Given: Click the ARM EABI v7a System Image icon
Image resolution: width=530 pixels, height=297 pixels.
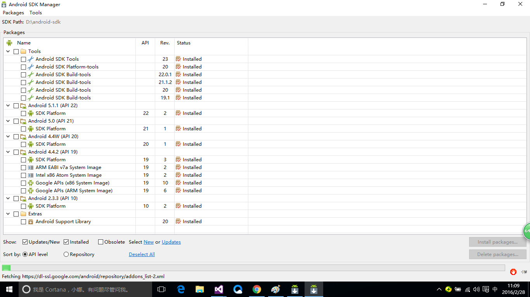Looking at the screenshot, I should (31, 167).
